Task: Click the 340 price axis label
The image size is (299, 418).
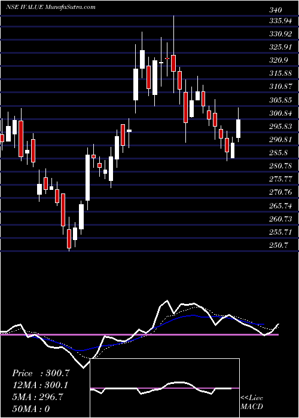Action: (x=276, y=10)
